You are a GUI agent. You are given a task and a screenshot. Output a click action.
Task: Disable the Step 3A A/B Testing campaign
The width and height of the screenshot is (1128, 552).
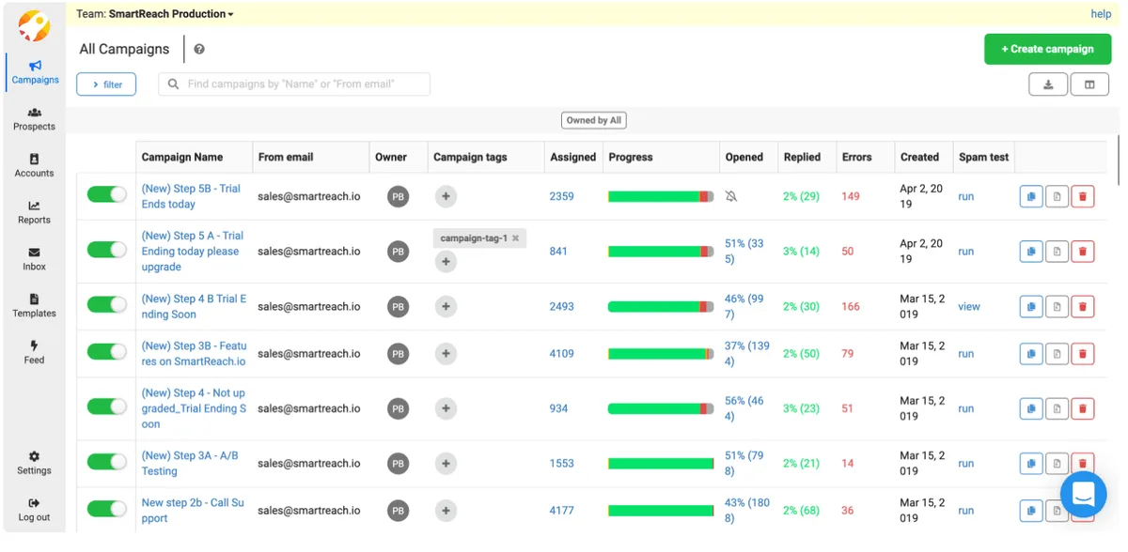click(106, 463)
